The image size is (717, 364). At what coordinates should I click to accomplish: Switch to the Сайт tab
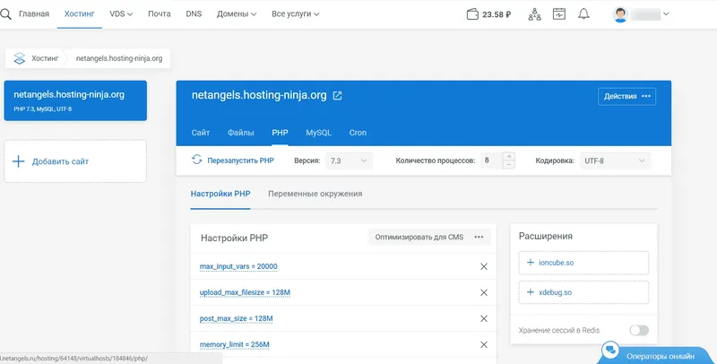point(200,133)
